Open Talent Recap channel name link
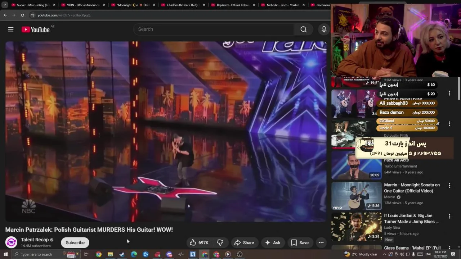Viewport: 461px width, 259px height. (35, 240)
